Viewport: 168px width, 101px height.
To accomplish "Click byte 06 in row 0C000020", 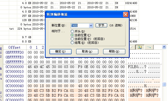I will coord(80,76).
